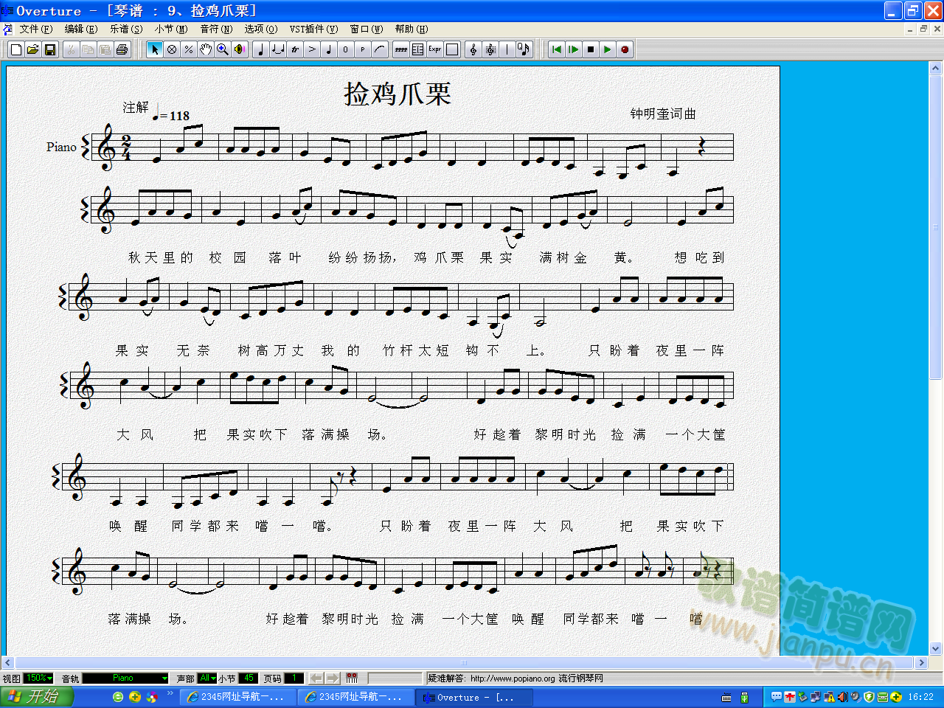Click the 开始 Start button
Screen dimensions: 944x708
pos(33,697)
